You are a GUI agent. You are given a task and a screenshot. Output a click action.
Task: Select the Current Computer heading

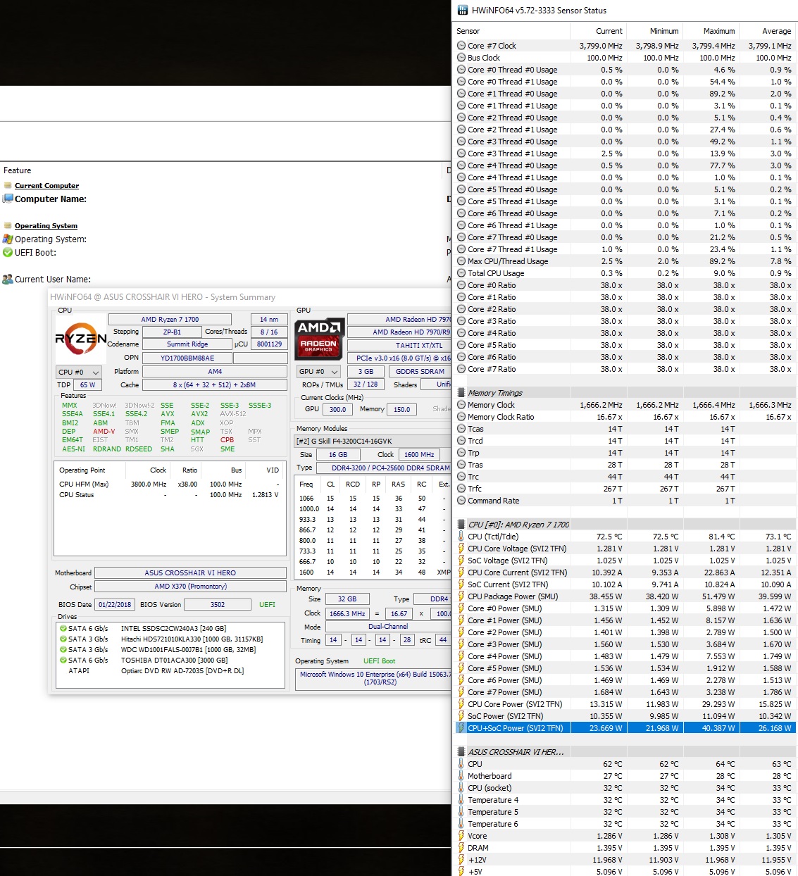pos(46,186)
